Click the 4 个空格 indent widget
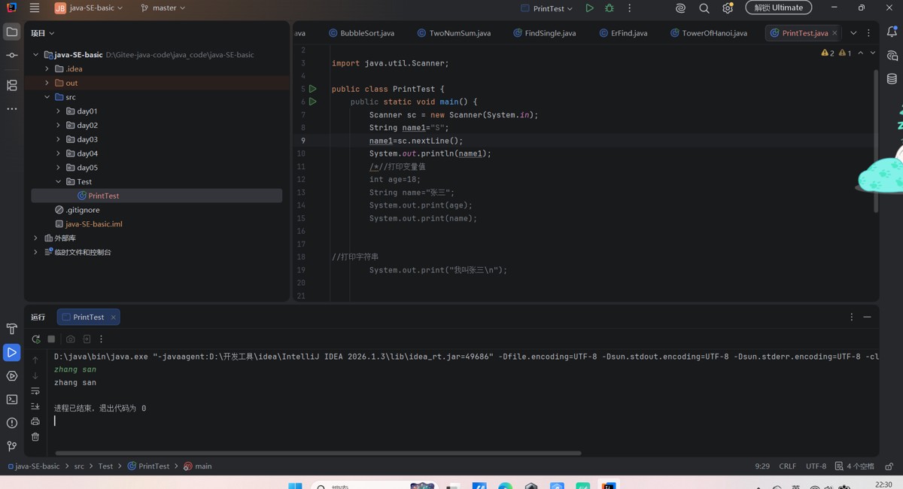903x489 pixels. [x=855, y=466]
